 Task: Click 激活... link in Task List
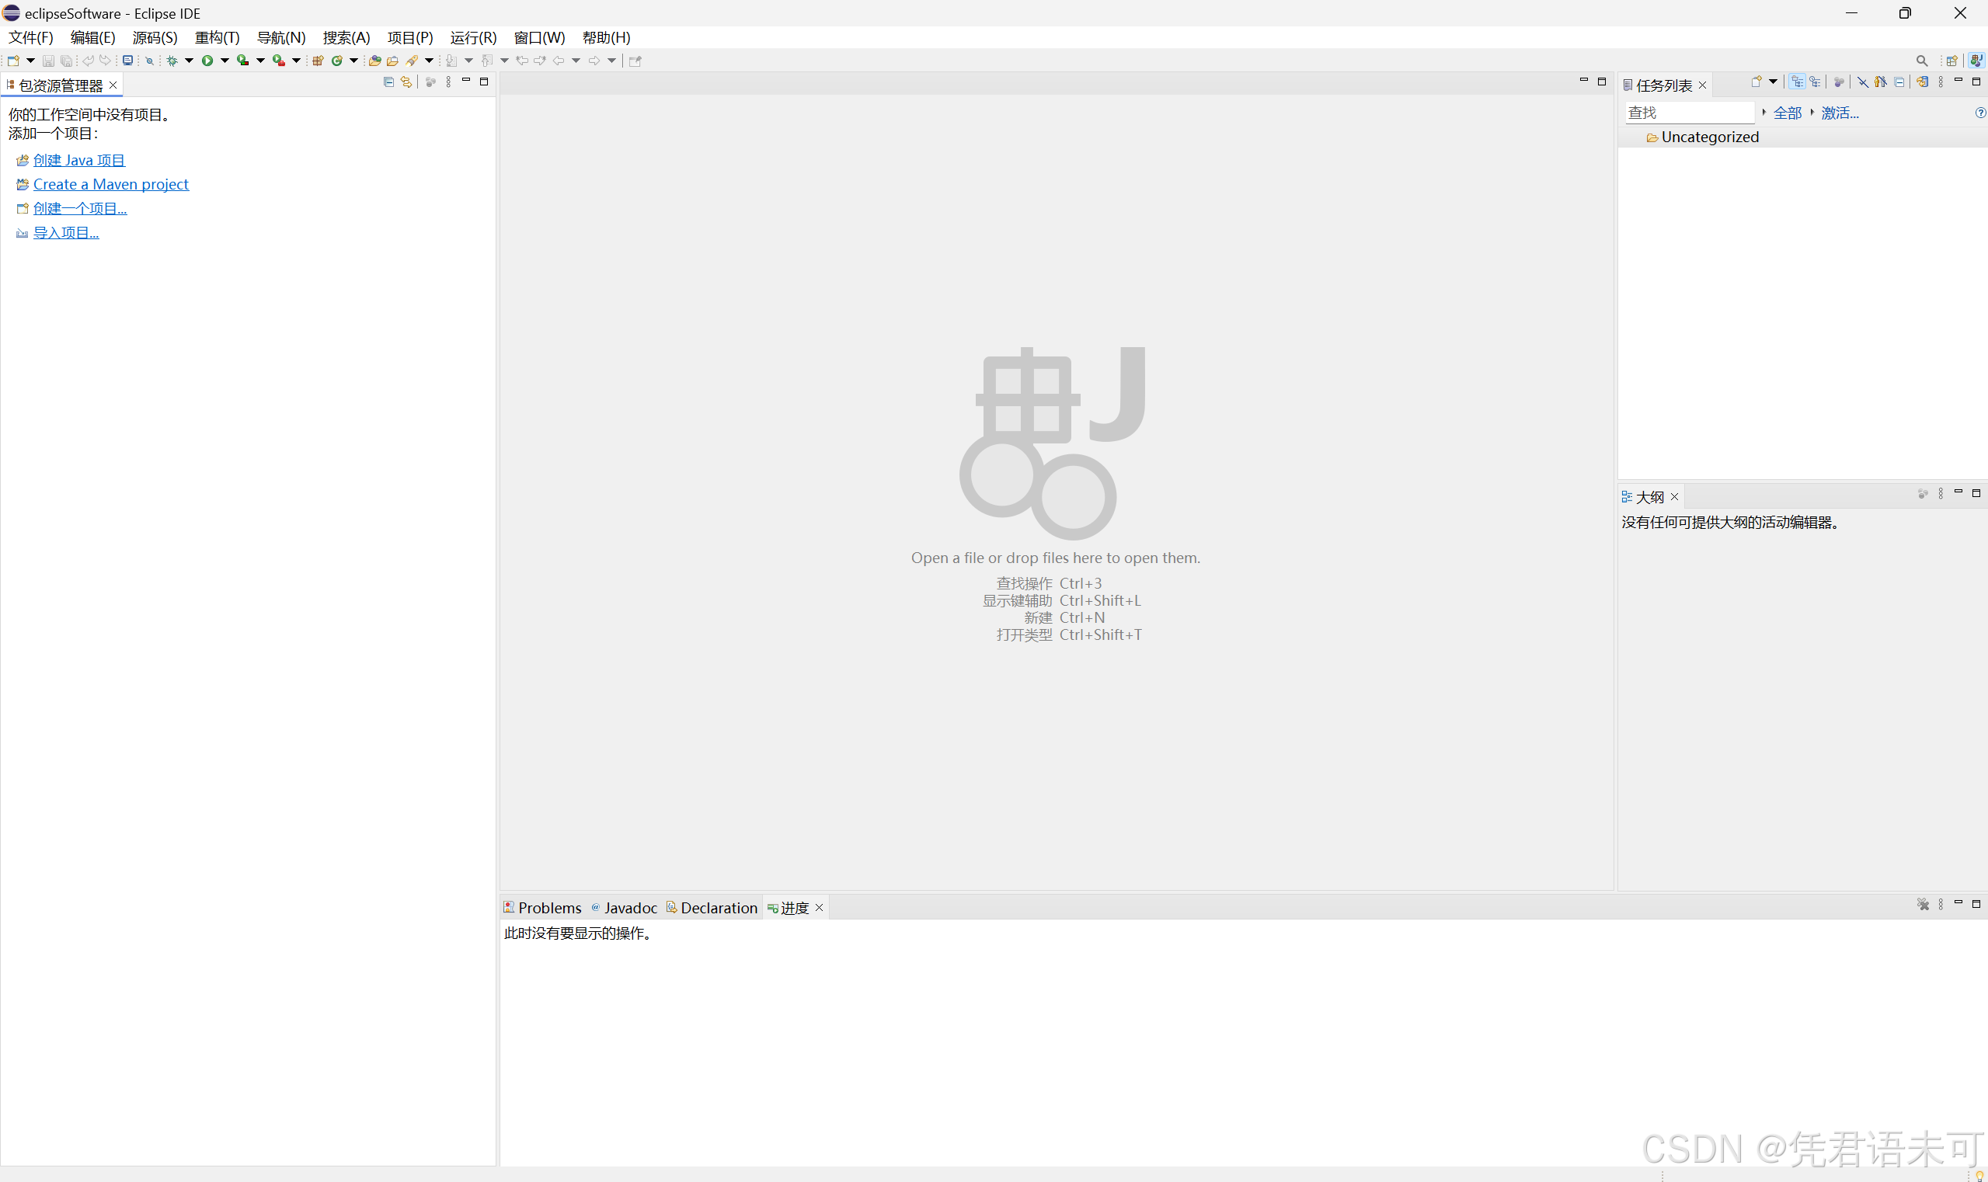1840,113
